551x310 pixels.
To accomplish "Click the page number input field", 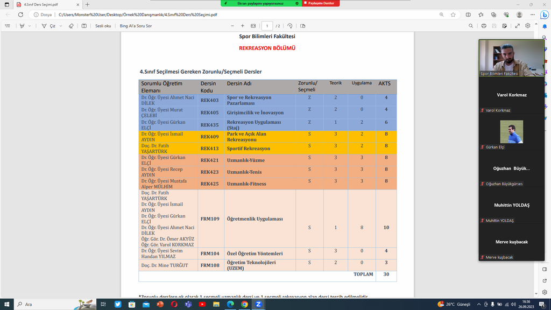I will click(267, 26).
